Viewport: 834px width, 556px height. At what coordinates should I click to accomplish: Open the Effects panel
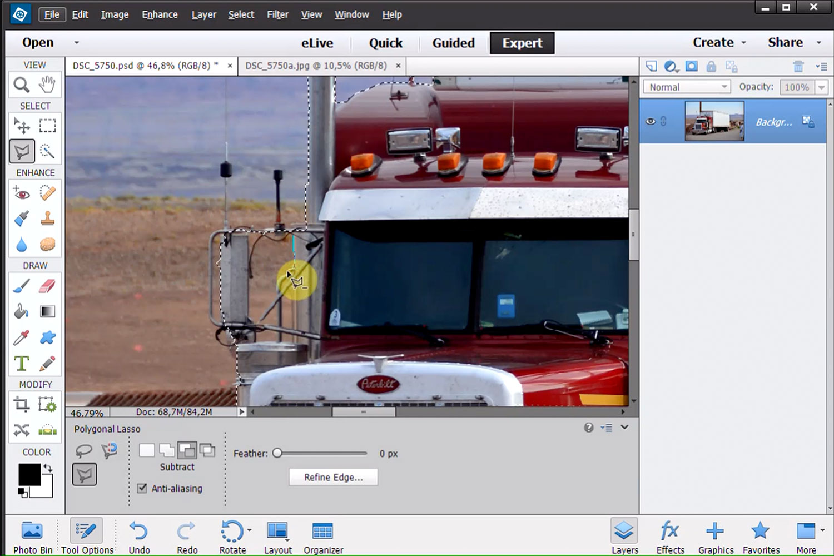(670, 537)
